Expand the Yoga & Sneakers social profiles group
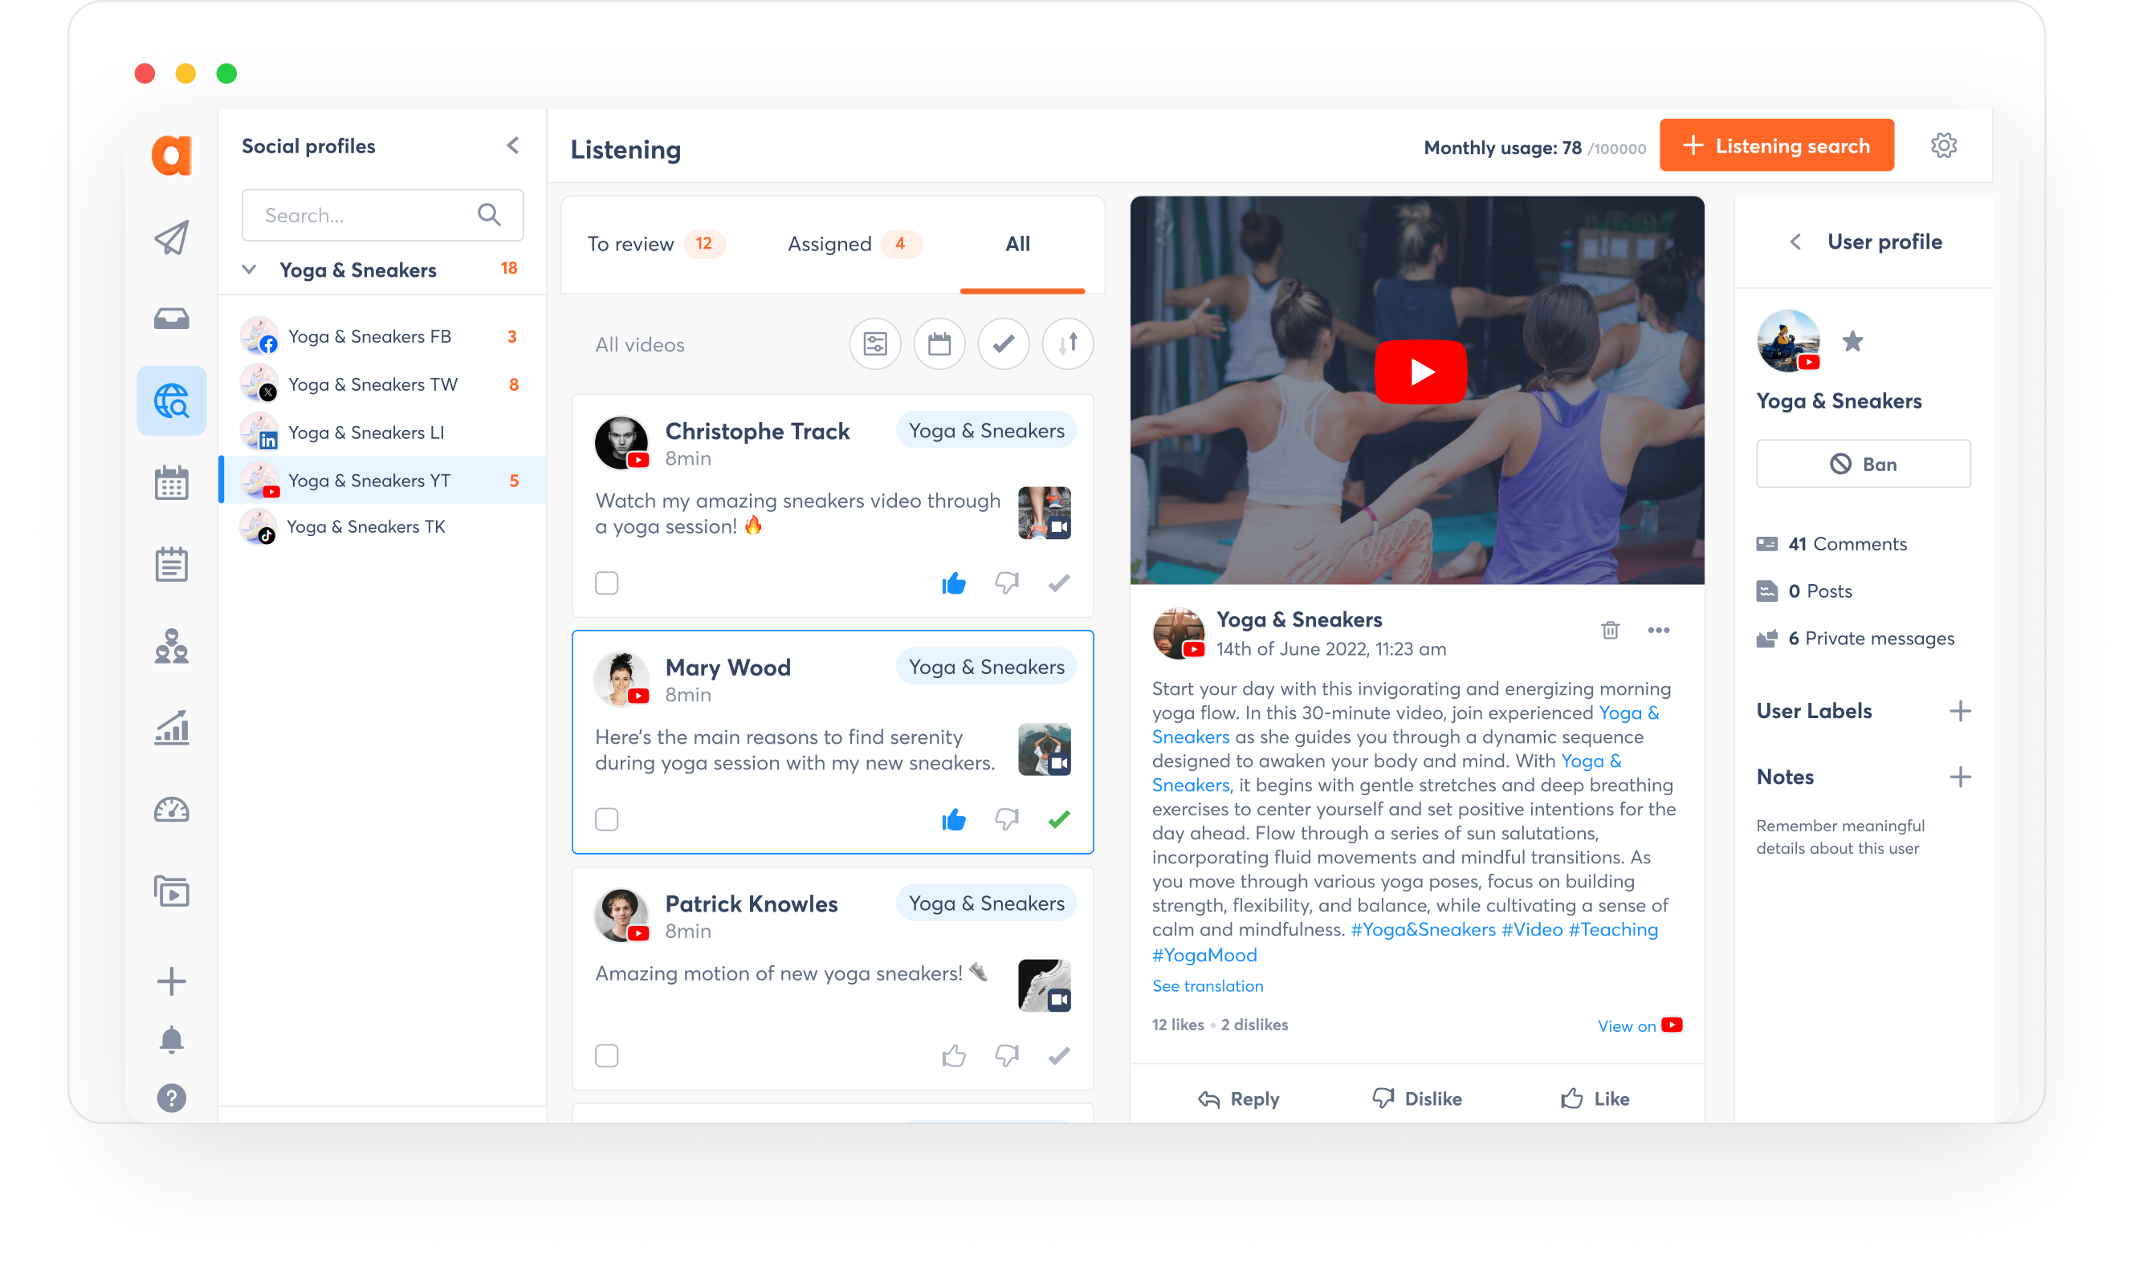 (250, 270)
